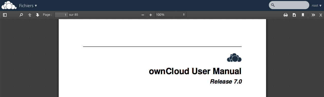The height and width of the screenshot is (97, 324).
Task: Click the "Release 7.0" text
Action: coord(226,82)
